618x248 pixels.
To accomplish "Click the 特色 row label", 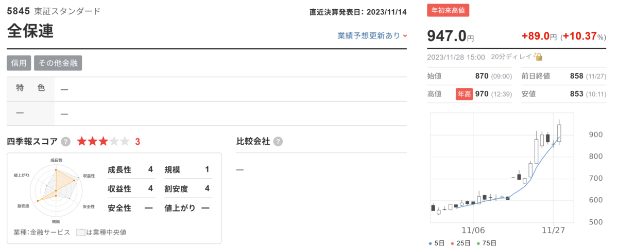I will (x=30, y=88).
